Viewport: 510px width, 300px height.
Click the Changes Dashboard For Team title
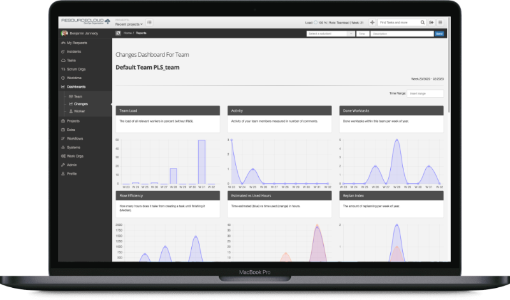[x=152, y=55]
